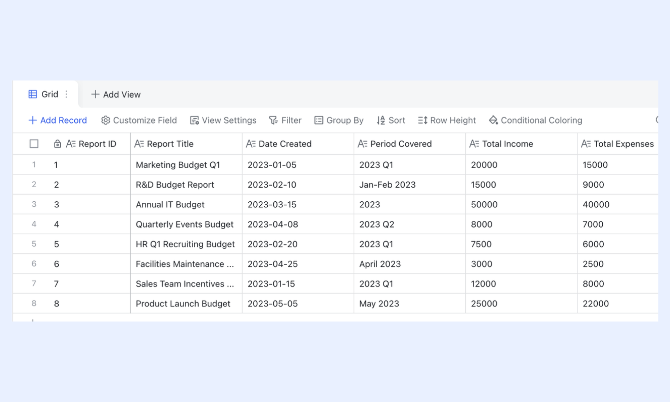This screenshot has height=402, width=670.
Task: Click the Total Income column header
Action: coord(521,144)
